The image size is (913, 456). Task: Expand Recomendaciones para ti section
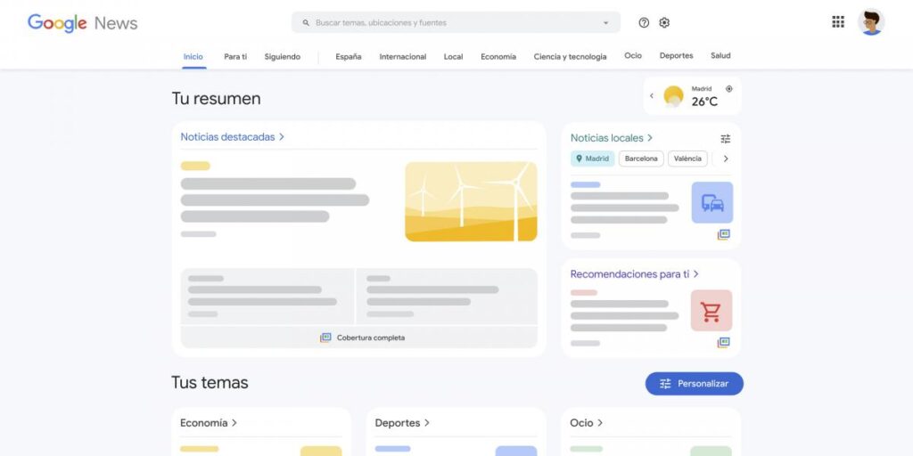click(x=634, y=274)
